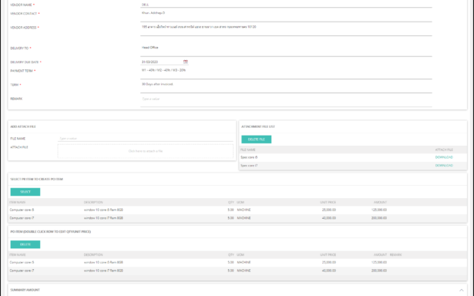474x296 pixels.
Task: Click AMOUNT header in PO item table
Action: (x=380, y=255)
